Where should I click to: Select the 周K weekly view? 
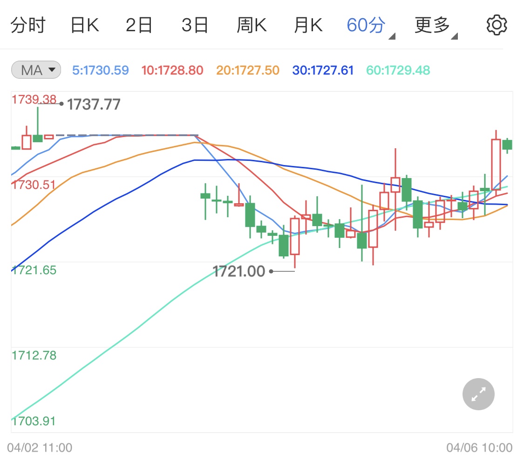point(252,25)
